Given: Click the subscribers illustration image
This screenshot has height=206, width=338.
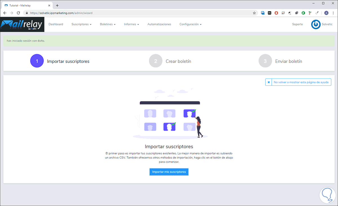Looking at the screenshot, I should tap(170, 113).
